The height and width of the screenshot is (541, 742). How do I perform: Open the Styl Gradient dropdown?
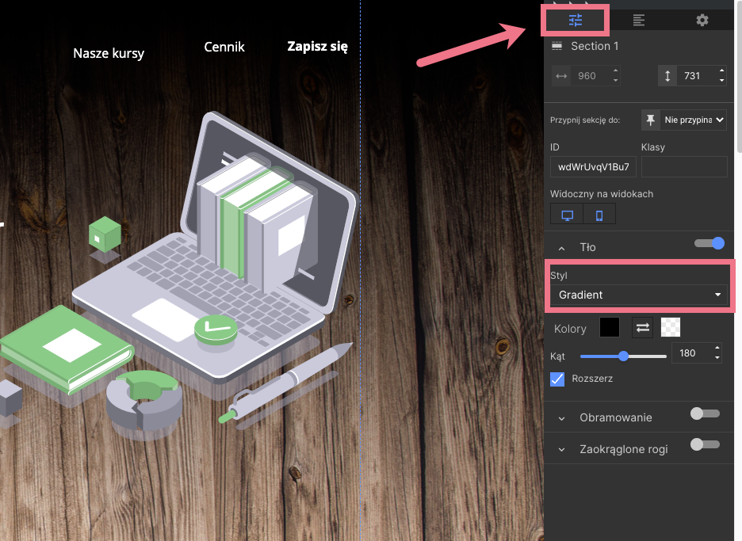(638, 295)
